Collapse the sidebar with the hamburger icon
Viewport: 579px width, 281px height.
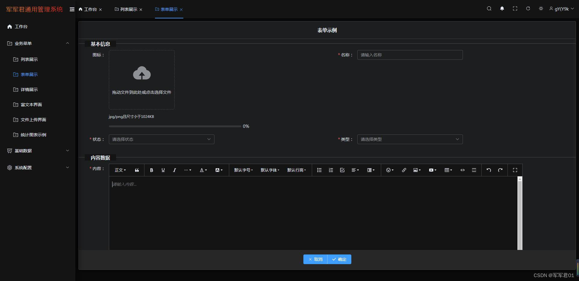pos(72,9)
